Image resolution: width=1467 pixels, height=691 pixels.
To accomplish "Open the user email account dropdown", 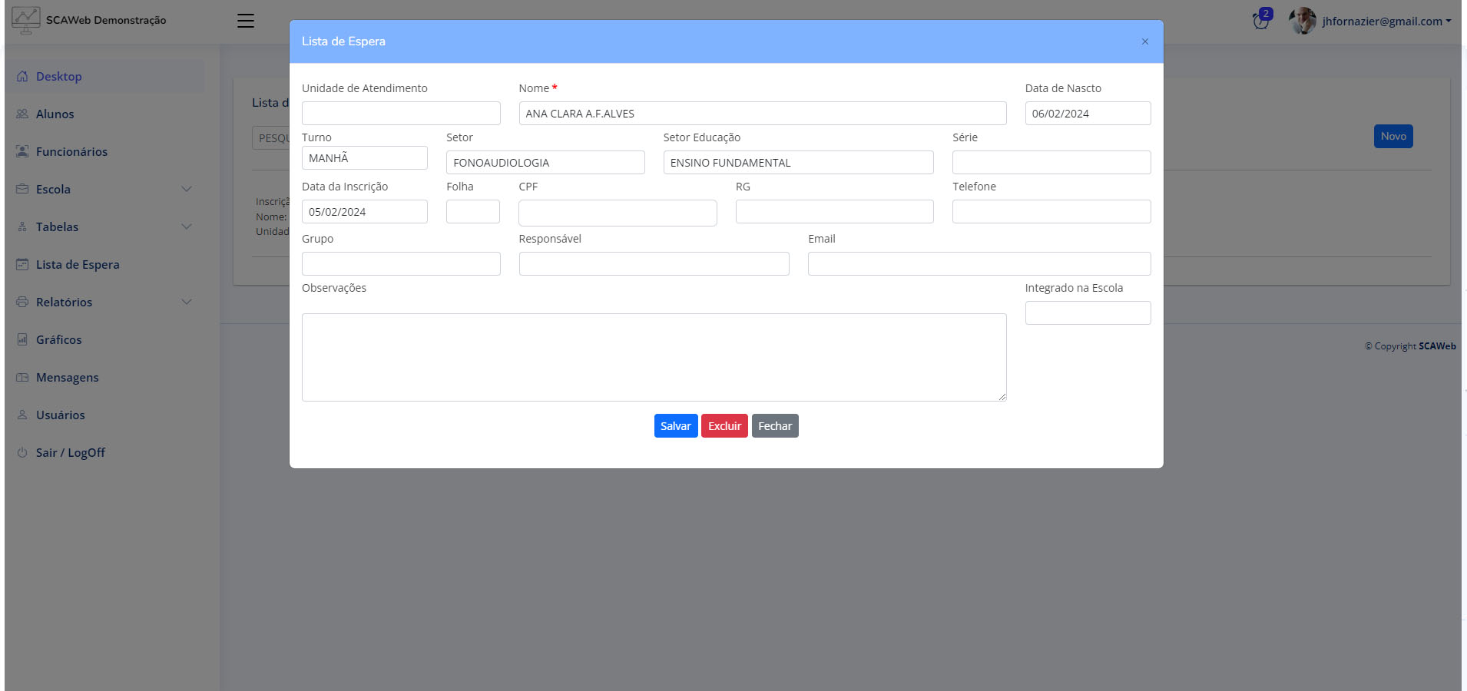I will point(1386,21).
